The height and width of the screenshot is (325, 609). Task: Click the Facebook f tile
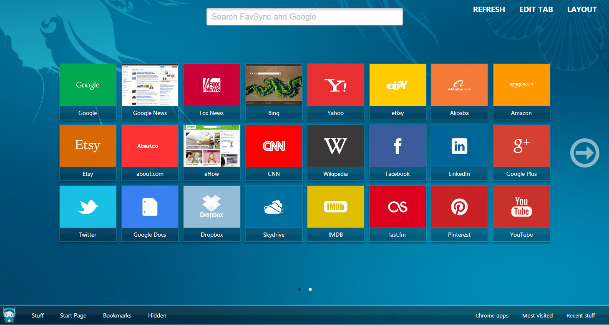398,146
